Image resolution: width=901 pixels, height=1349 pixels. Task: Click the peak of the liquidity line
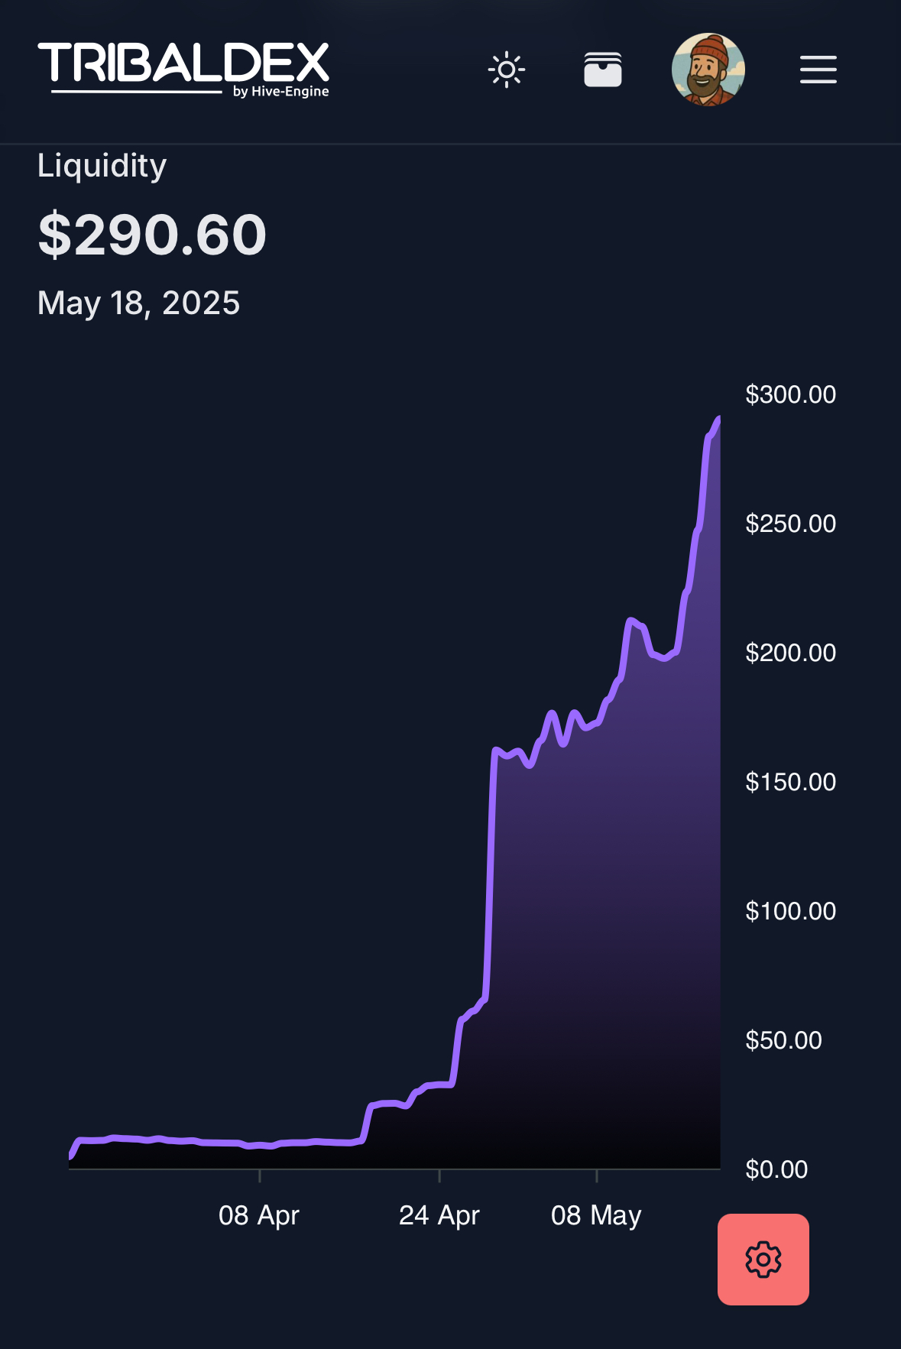[x=718, y=419]
